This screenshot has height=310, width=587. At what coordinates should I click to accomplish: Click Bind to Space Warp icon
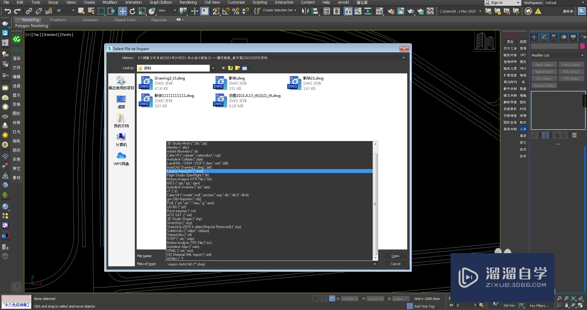(48, 11)
